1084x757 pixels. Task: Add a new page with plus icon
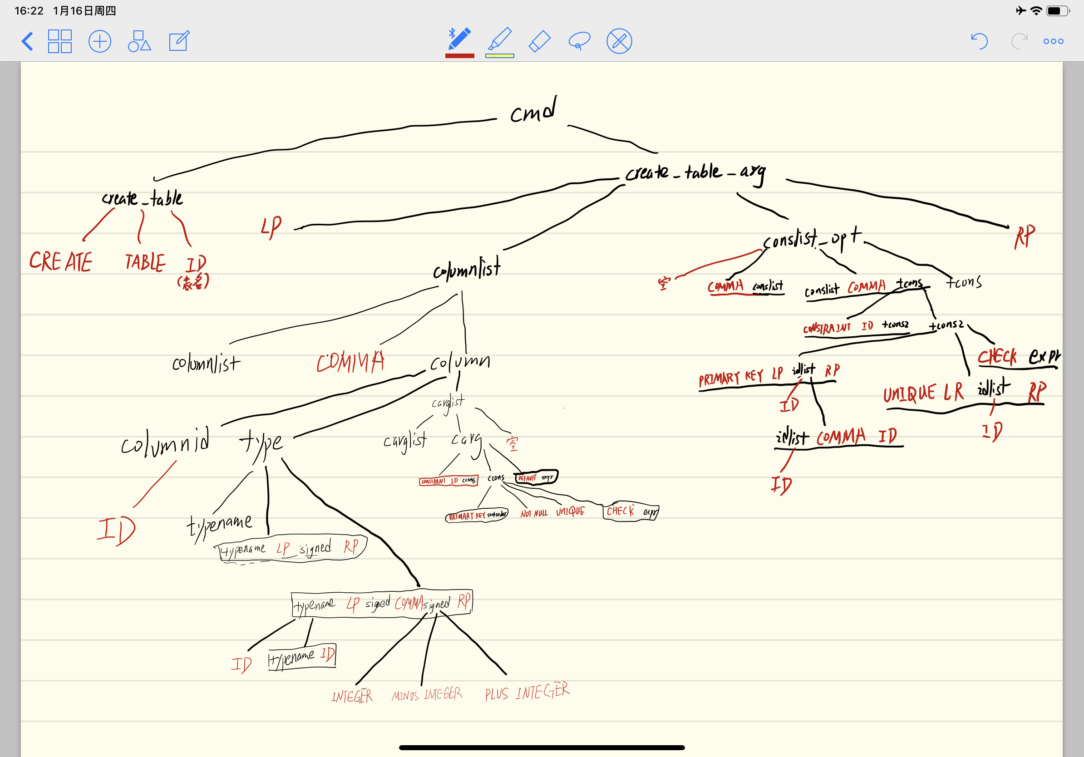pyautogui.click(x=99, y=41)
